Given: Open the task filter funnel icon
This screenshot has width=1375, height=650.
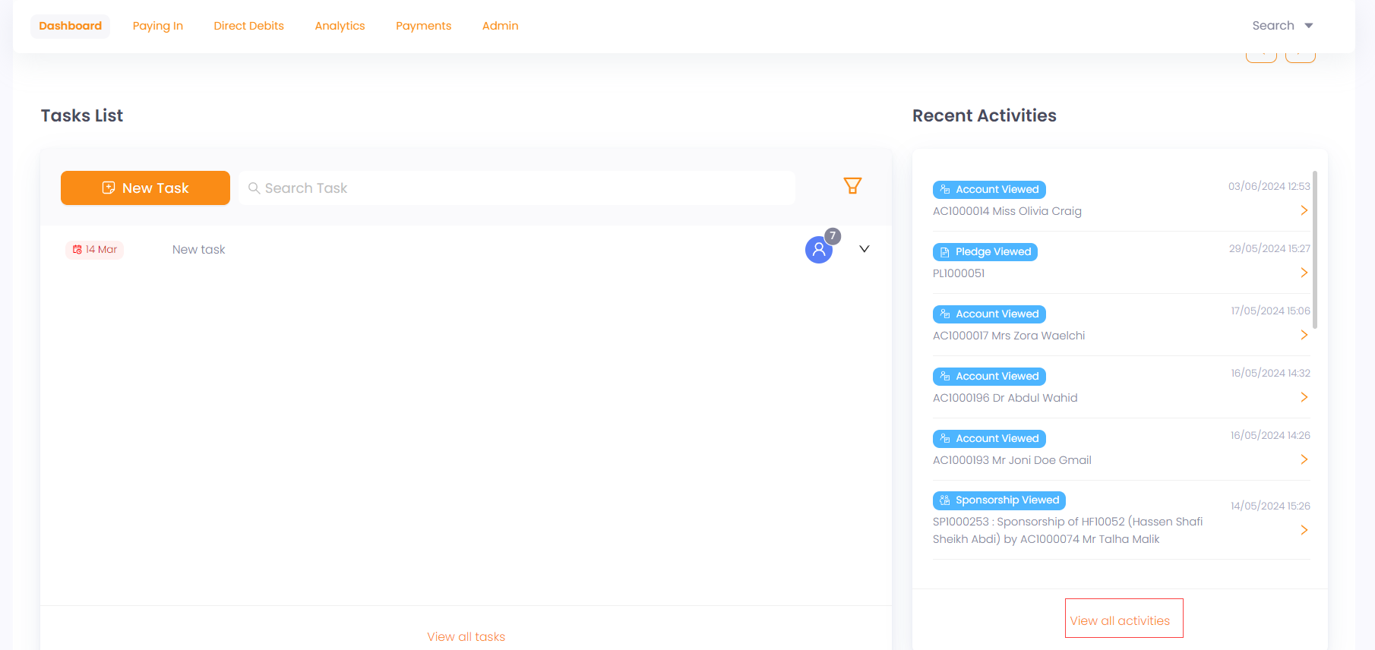Looking at the screenshot, I should coord(852,185).
